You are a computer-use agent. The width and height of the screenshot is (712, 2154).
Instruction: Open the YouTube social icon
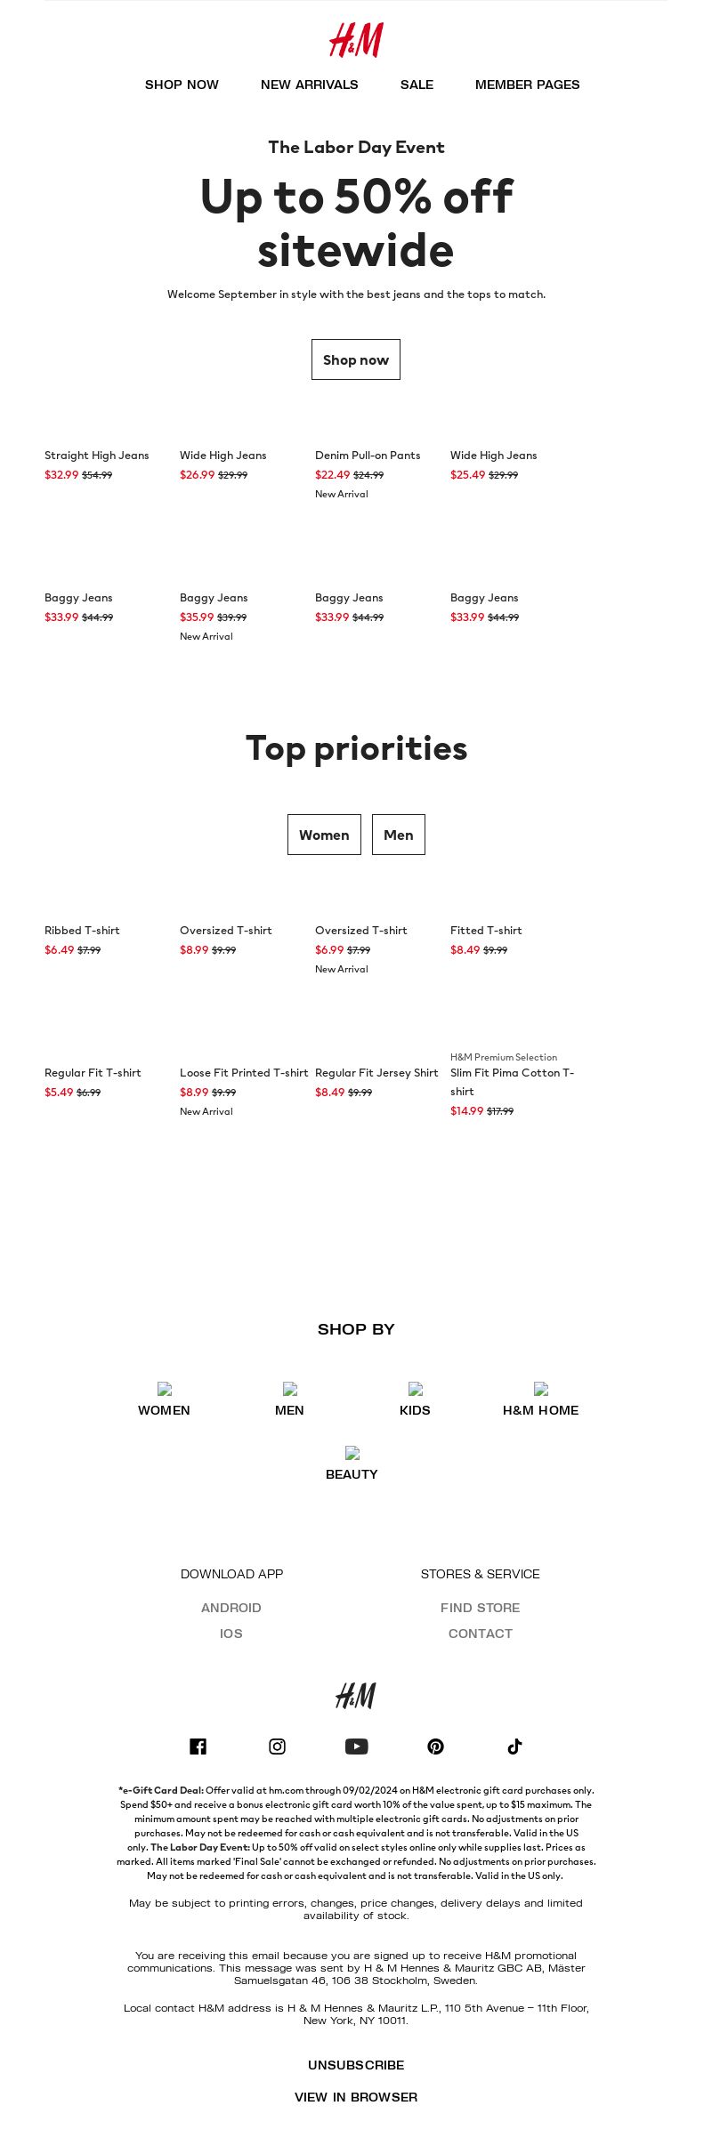point(356,1747)
